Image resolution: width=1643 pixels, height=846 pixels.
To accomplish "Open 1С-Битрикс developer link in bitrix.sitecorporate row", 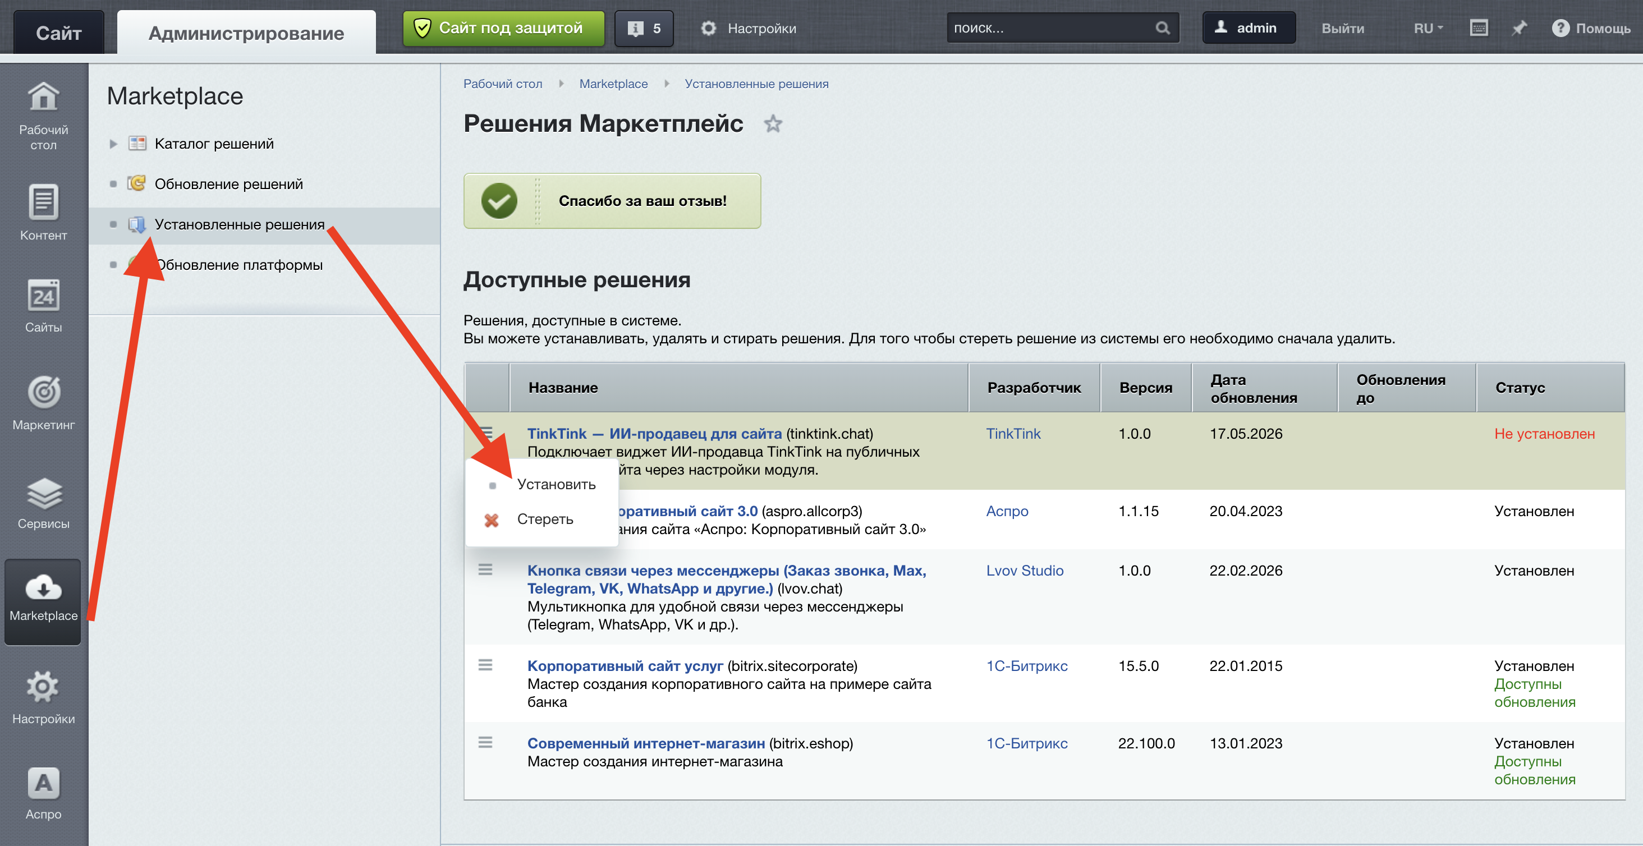I will (x=1026, y=665).
